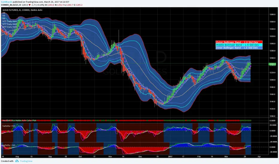Click the open value O:1243.6
The height and width of the screenshot is (164, 279).
point(50,5)
